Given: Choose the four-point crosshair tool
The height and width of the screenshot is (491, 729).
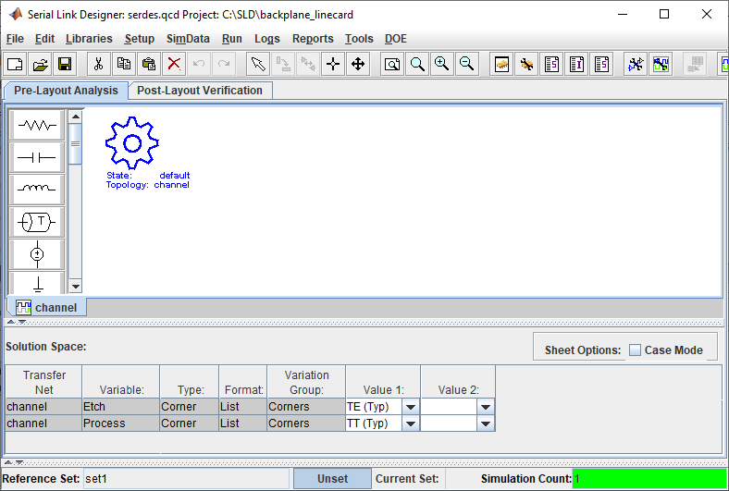Looking at the screenshot, I should 333,64.
